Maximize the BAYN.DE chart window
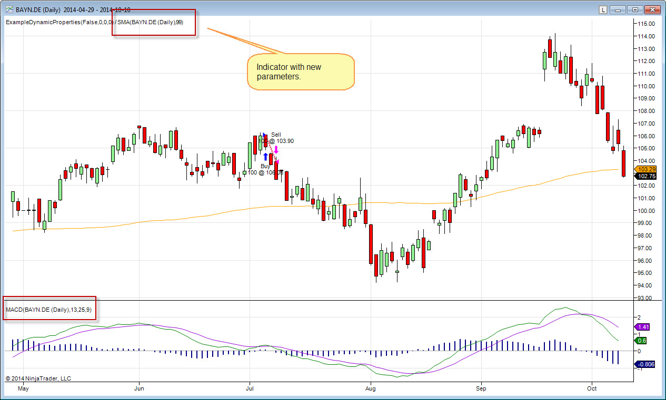The width and height of the screenshot is (666, 400). 635,9
